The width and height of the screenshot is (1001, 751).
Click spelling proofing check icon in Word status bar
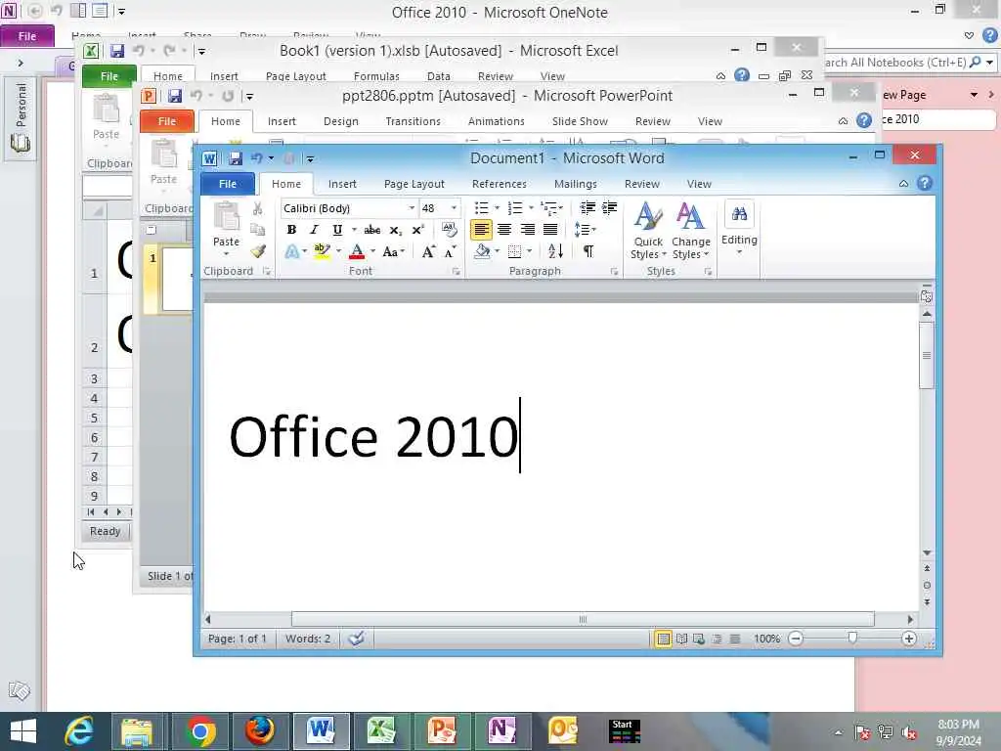tap(356, 638)
